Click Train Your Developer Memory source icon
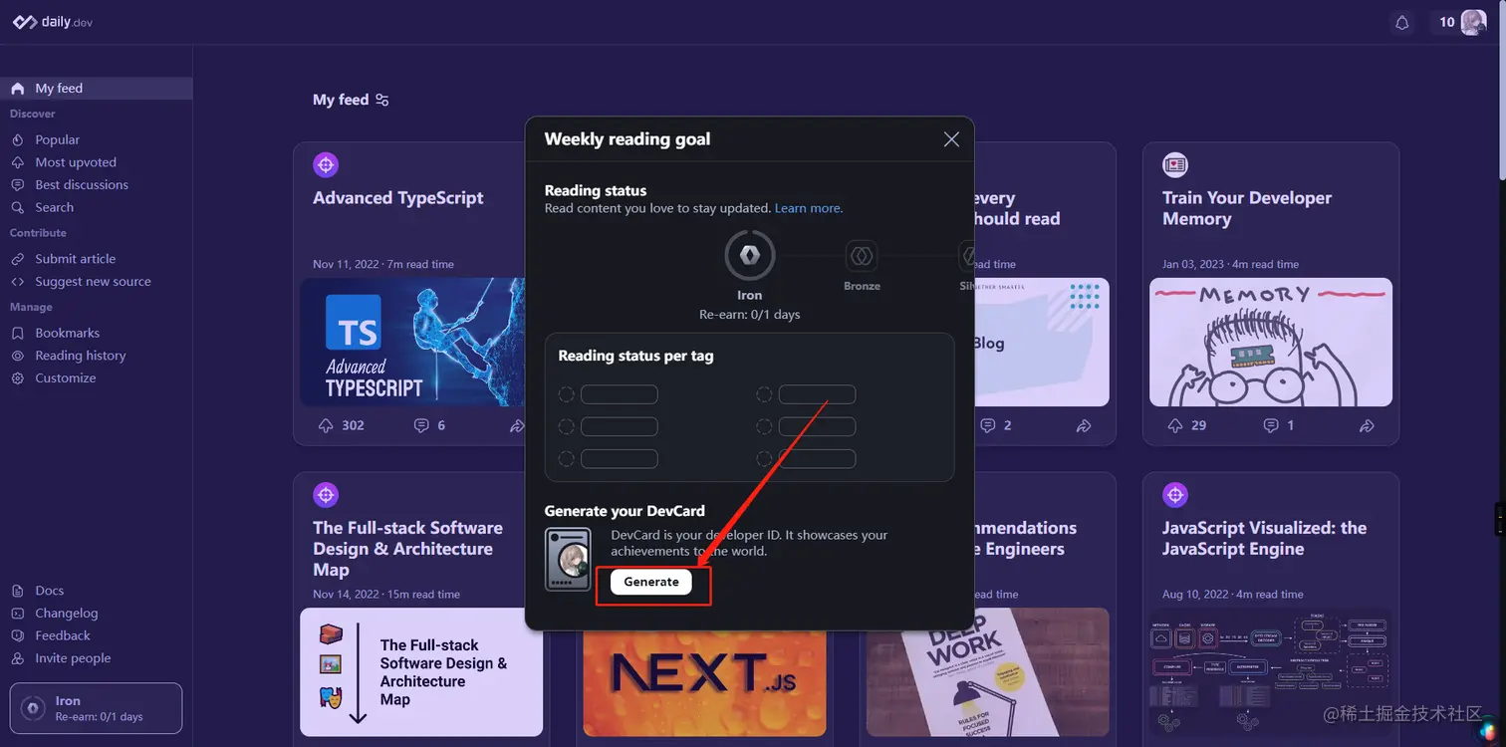 click(x=1175, y=164)
